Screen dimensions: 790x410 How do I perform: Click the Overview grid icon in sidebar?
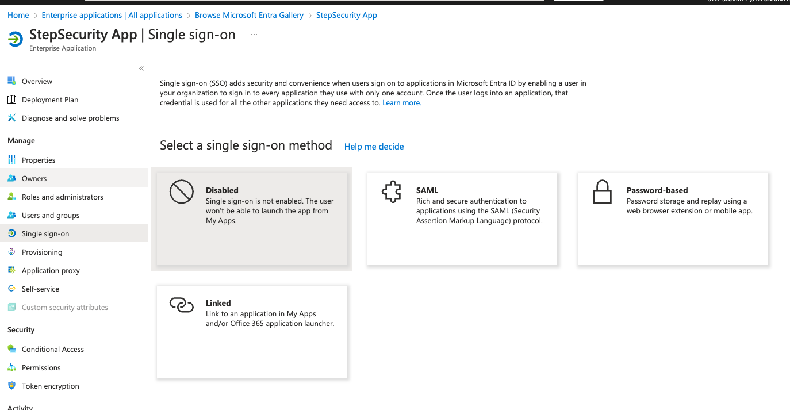pyautogui.click(x=11, y=81)
